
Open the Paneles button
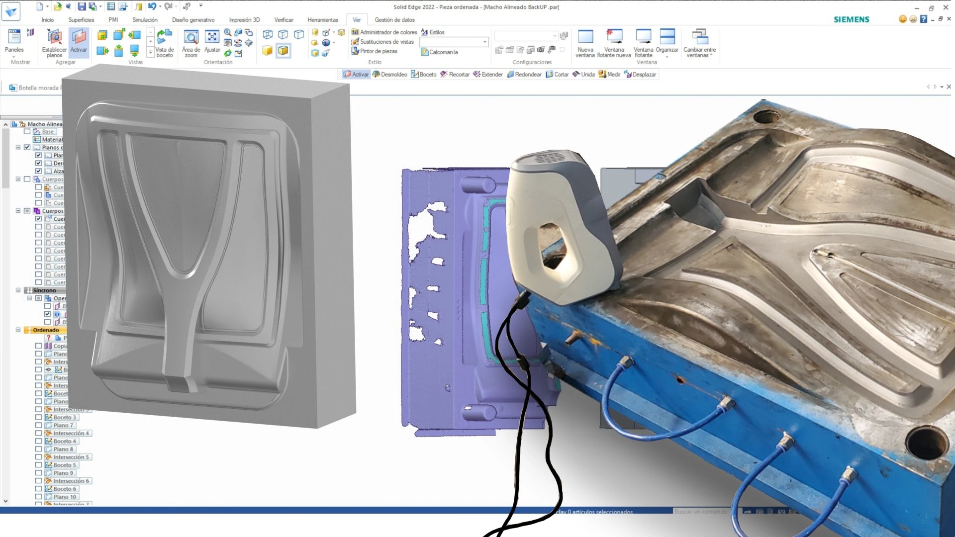[x=14, y=43]
